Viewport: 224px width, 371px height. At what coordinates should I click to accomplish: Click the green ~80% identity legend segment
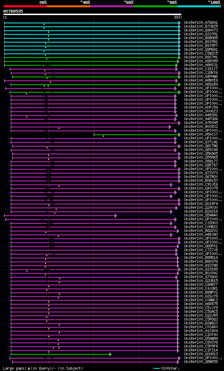155,6
